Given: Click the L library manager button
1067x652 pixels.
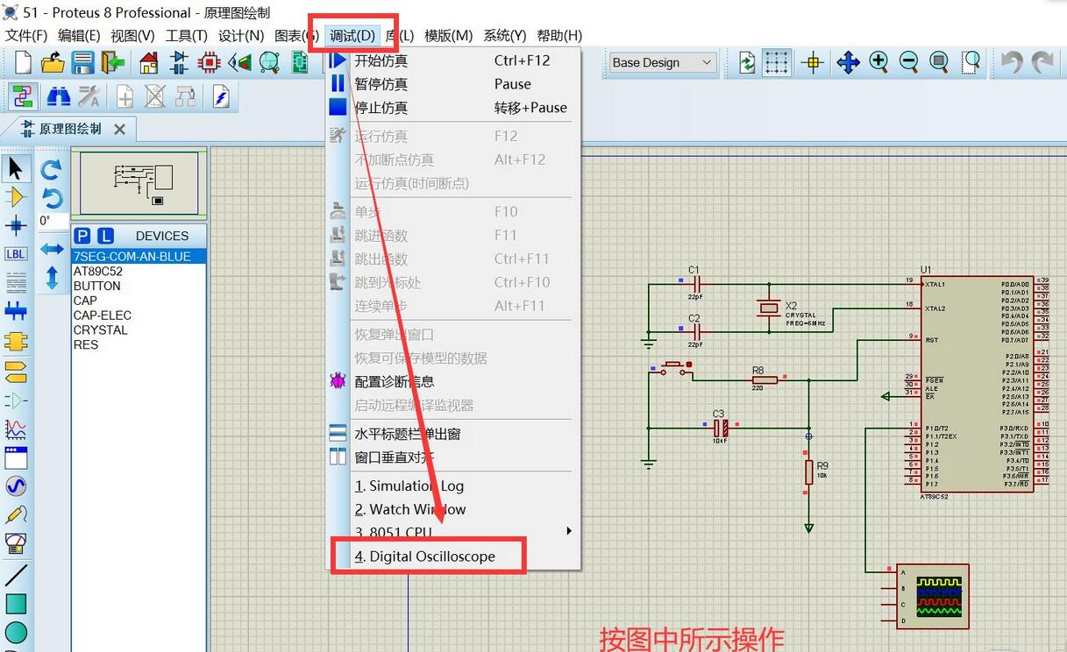Looking at the screenshot, I should pos(105,236).
